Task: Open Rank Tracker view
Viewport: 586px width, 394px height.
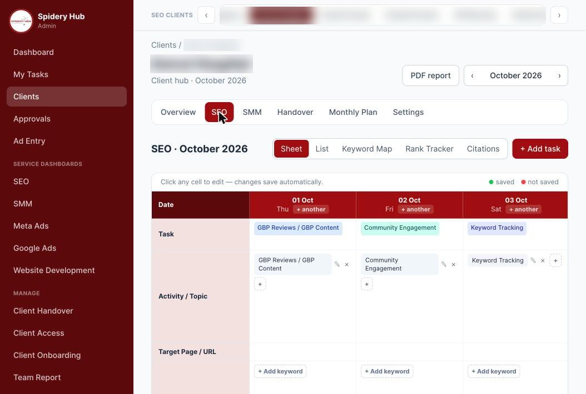Action: pyautogui.click(x=429, y=149)
